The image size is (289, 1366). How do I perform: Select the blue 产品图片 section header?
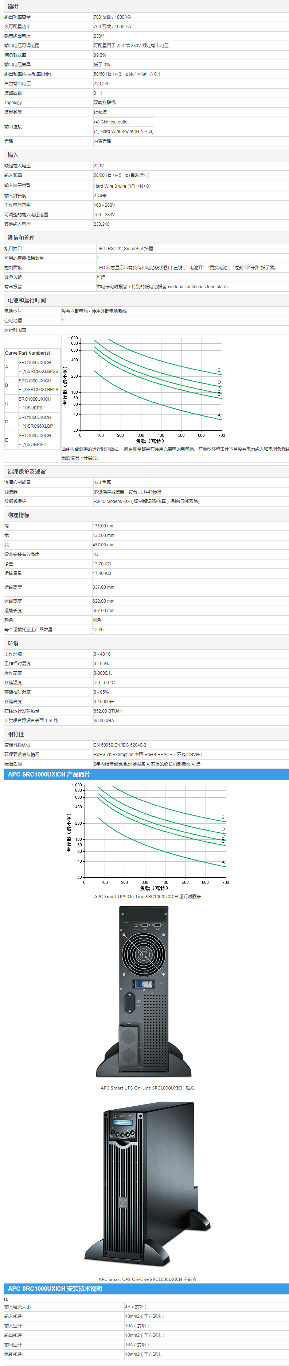coord(49,774)
